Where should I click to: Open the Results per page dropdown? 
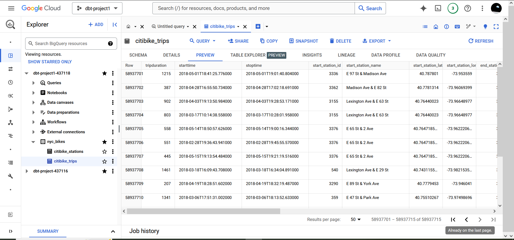[x=356, y=220]
